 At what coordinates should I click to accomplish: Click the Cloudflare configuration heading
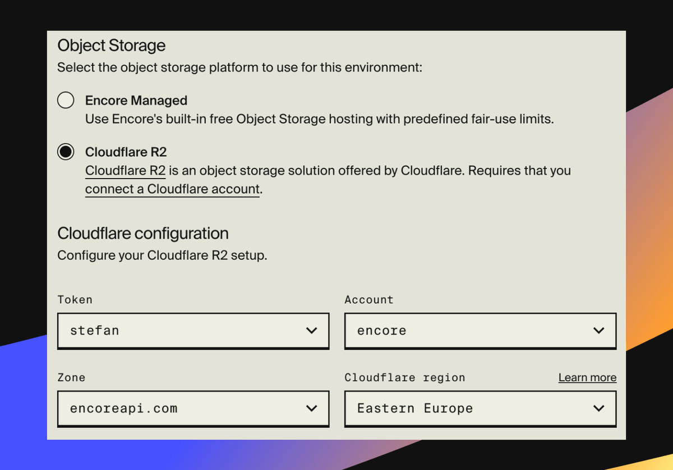pos(143,233)
